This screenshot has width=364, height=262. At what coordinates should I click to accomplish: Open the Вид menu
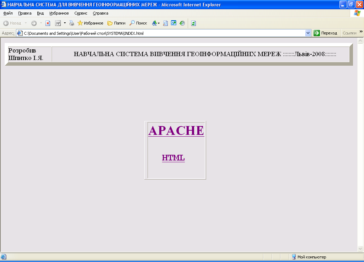click(x=41, y=13)
